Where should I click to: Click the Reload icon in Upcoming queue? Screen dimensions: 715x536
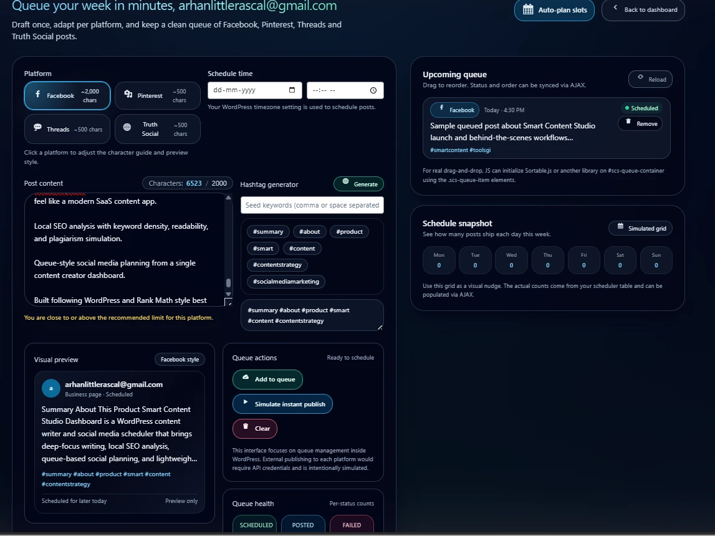[640, 79]
